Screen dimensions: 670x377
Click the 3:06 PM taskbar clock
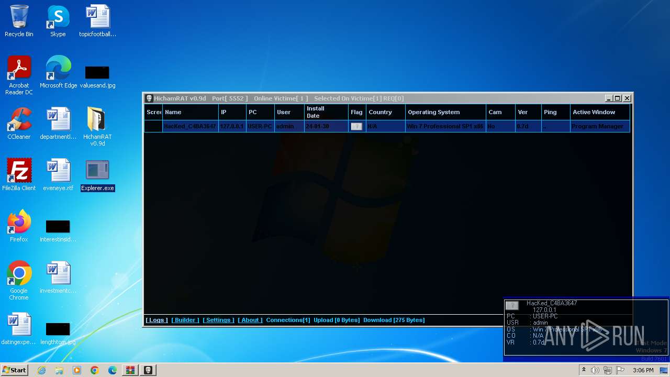(x=643, y=370)
